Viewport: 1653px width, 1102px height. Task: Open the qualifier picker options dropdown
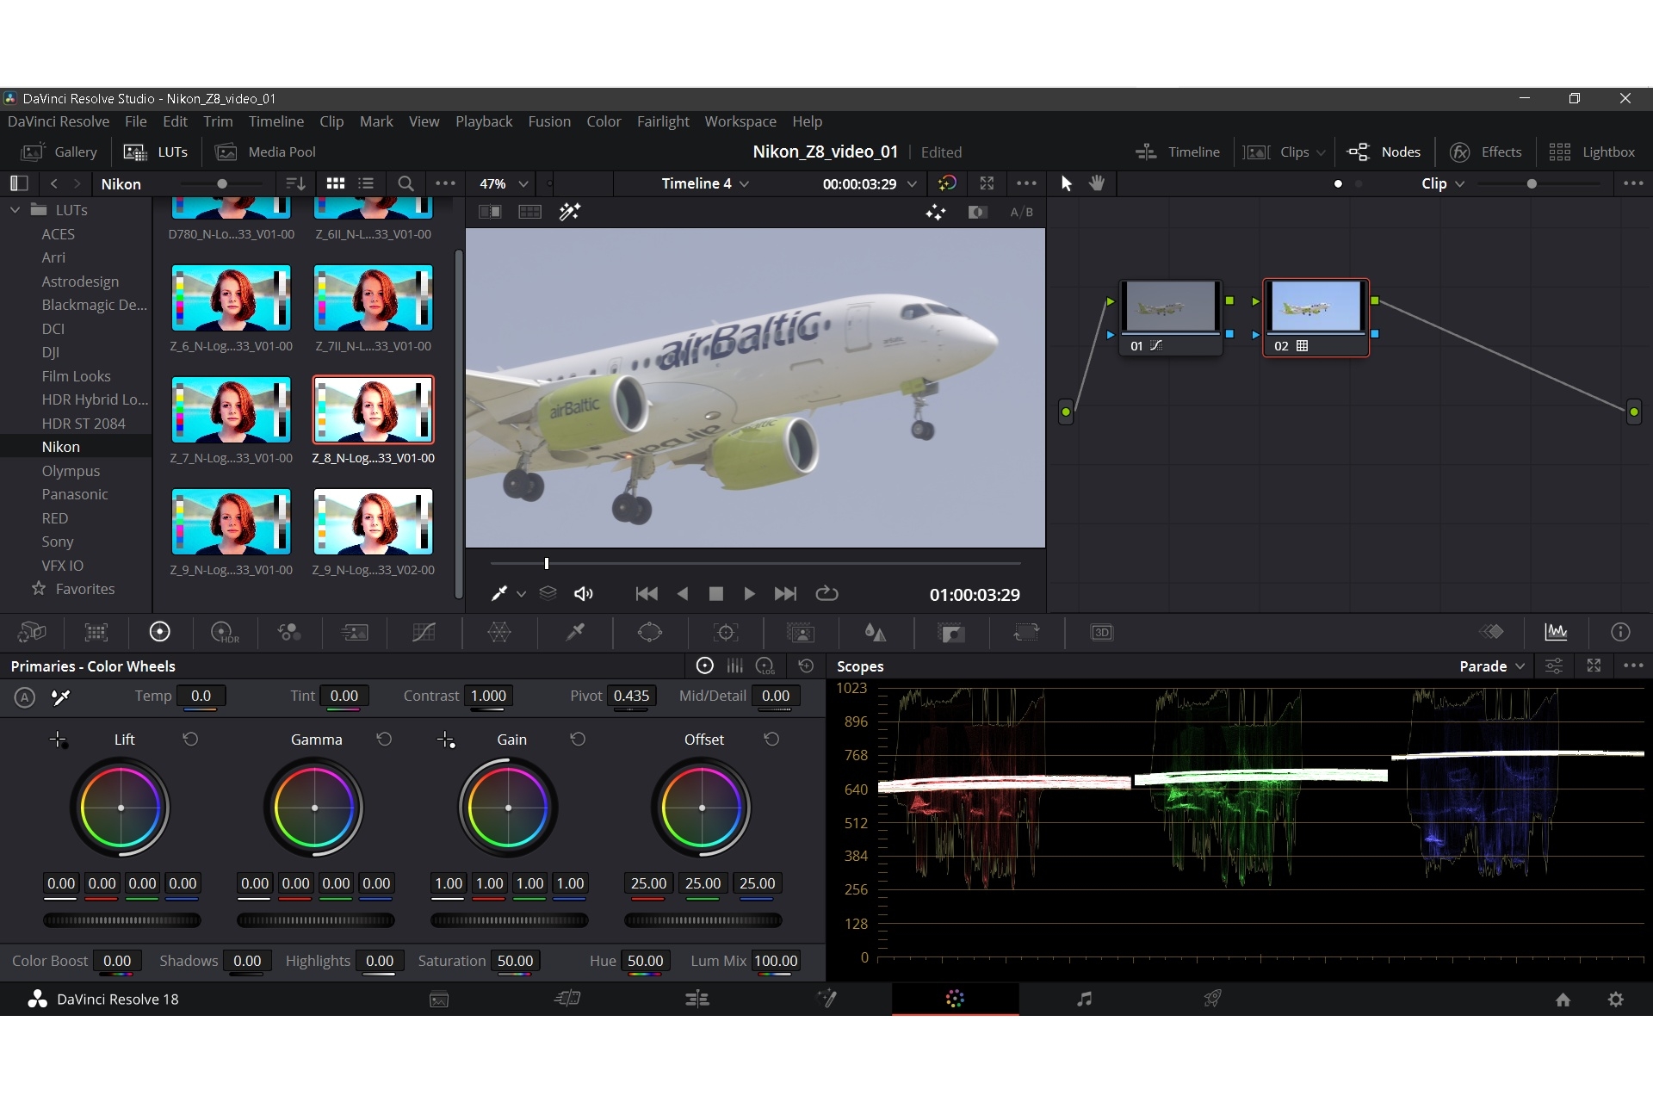pos(521,594)
